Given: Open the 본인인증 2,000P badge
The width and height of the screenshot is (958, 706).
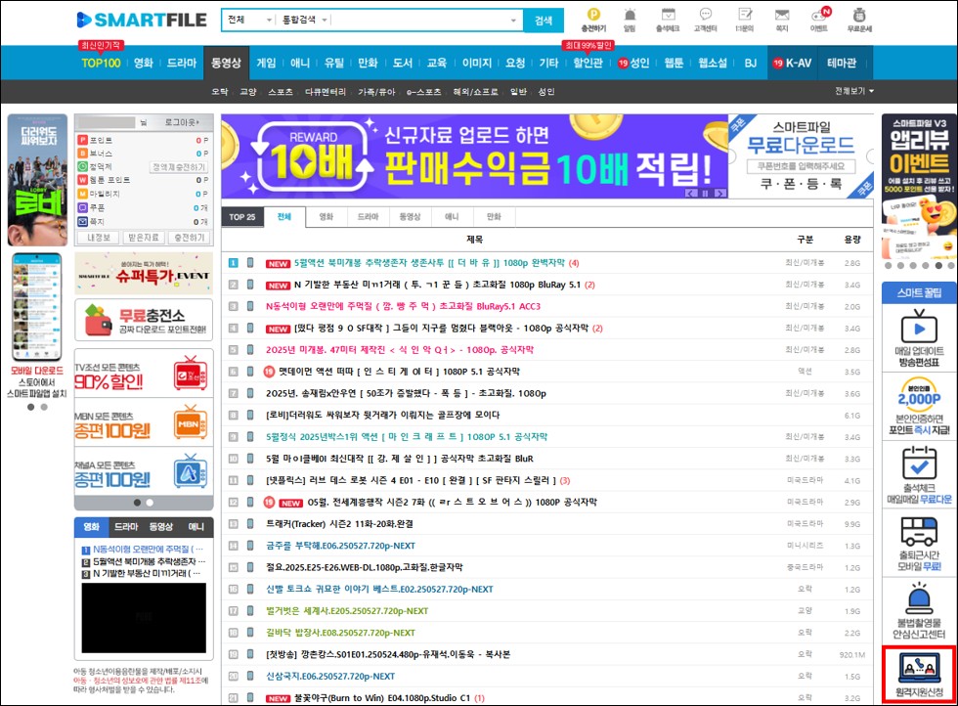Looking at the screenshot, I should point(919,395).
